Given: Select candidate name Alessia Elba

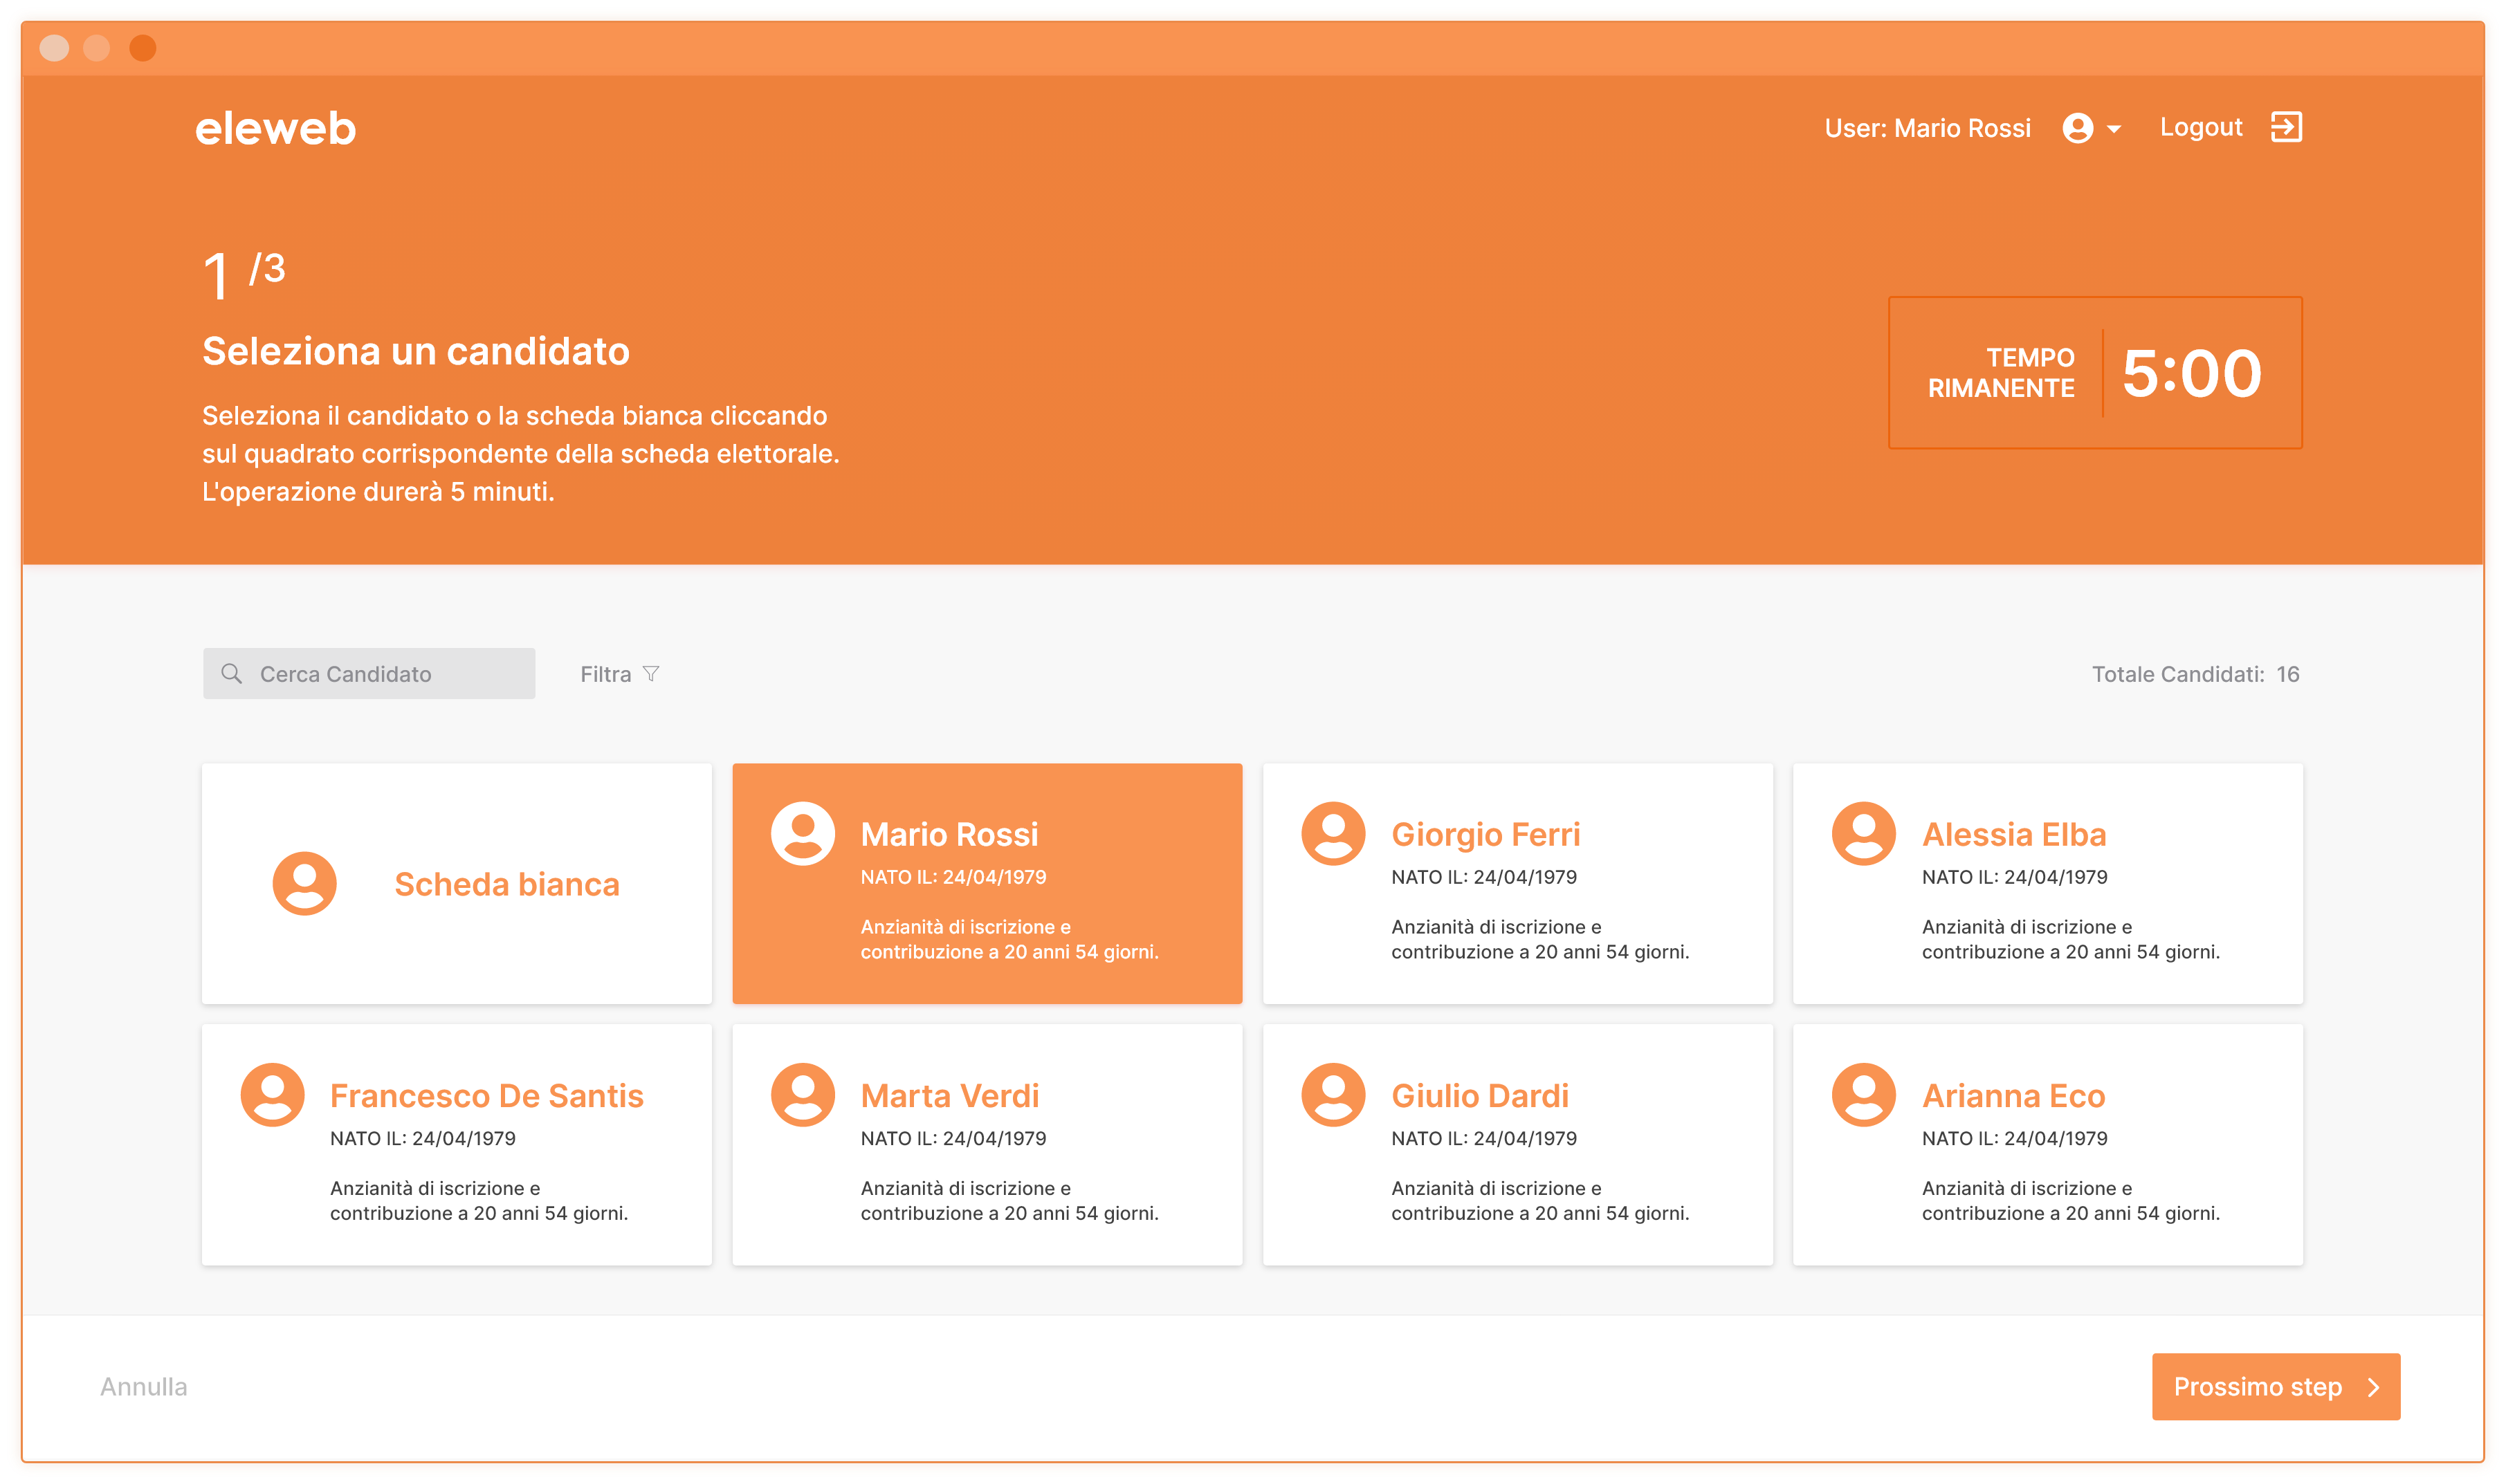Looking at the screenshot, I should 2013,834.
